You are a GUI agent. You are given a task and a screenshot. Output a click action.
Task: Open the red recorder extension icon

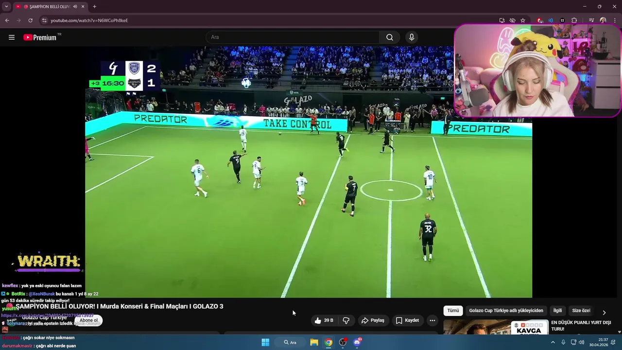pyautogui.click(x=539, y=20)
